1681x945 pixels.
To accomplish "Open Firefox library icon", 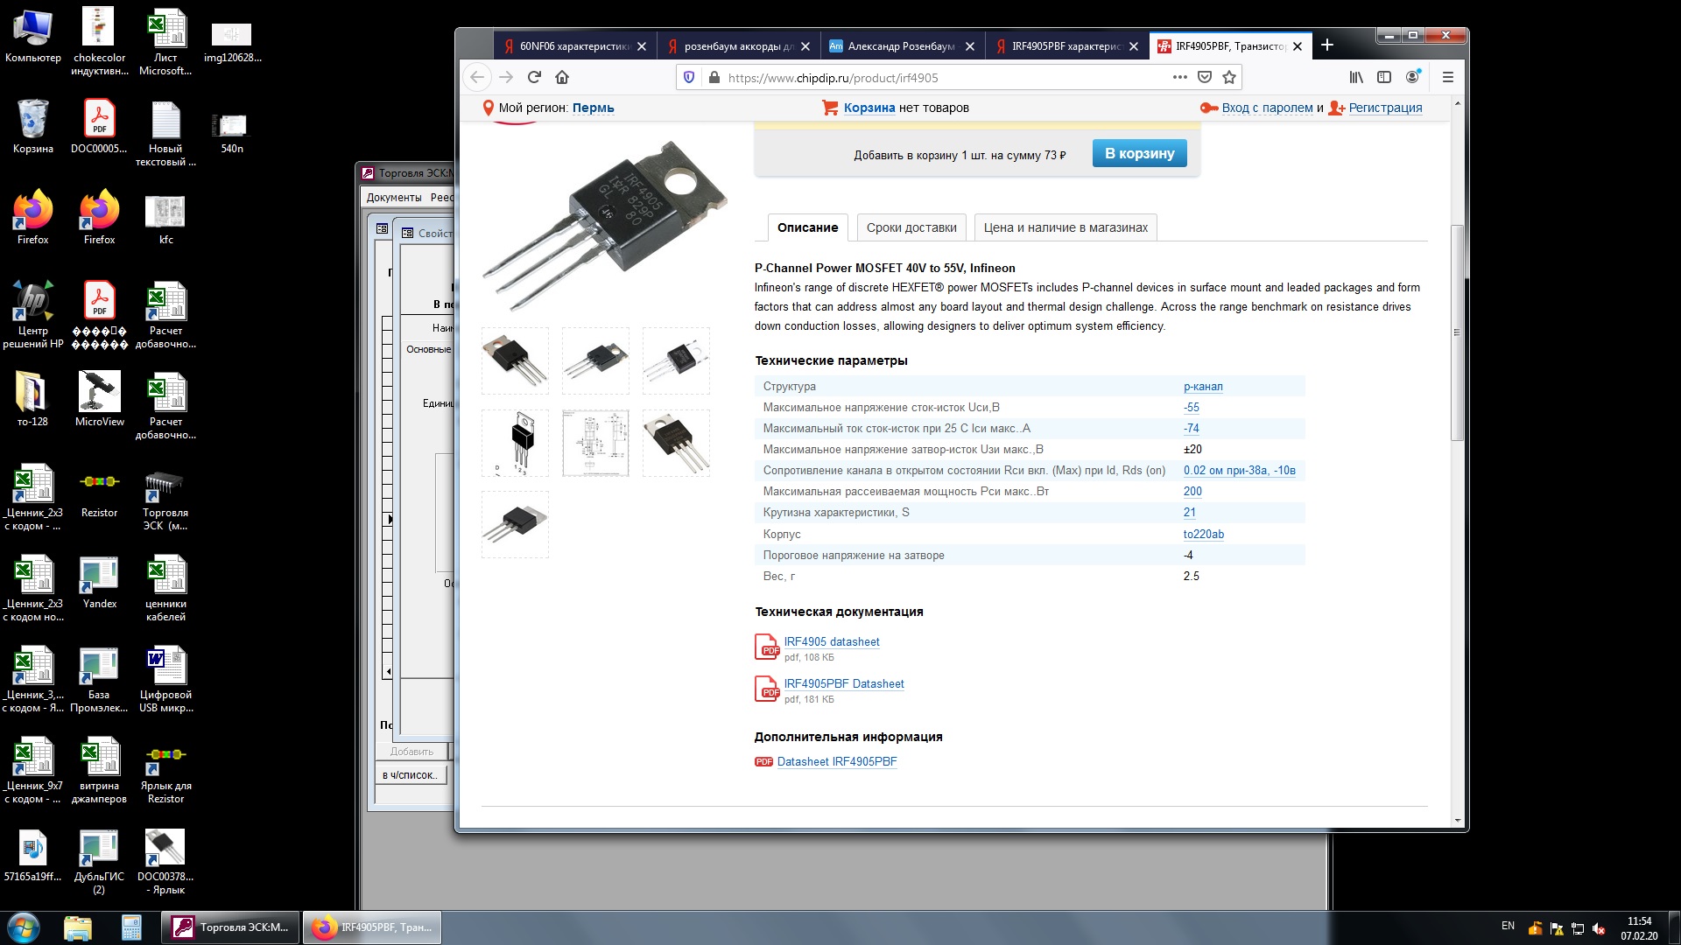I will (x=1356, y=77).
